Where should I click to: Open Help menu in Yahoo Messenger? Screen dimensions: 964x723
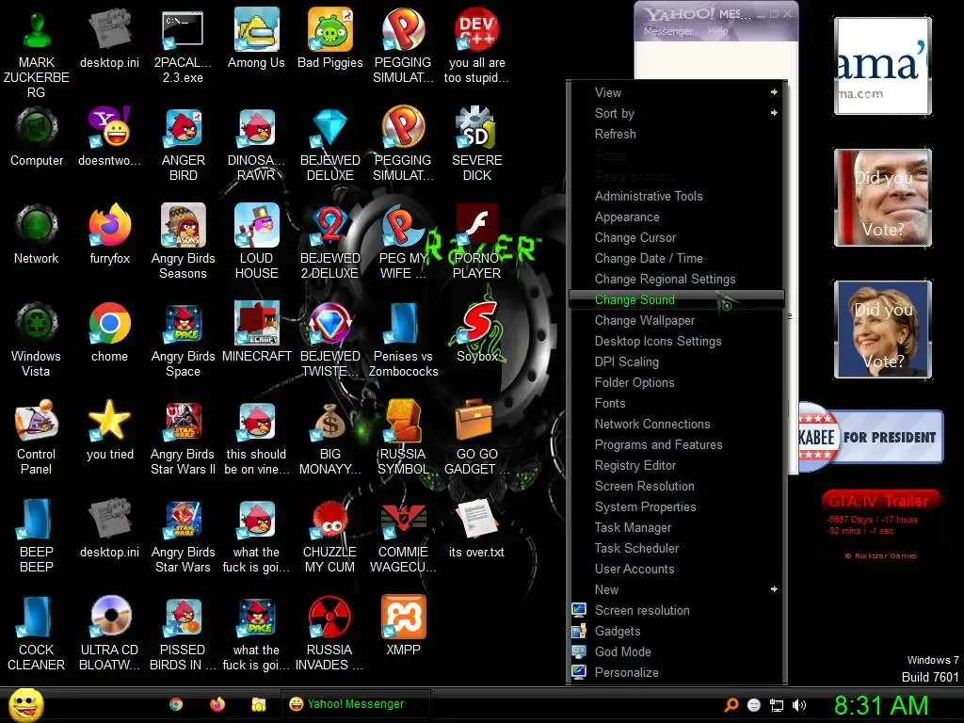[717, 31]
